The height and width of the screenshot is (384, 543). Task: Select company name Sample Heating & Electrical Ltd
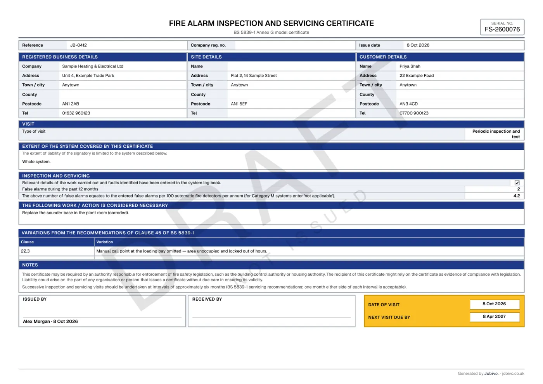[93, 66]
